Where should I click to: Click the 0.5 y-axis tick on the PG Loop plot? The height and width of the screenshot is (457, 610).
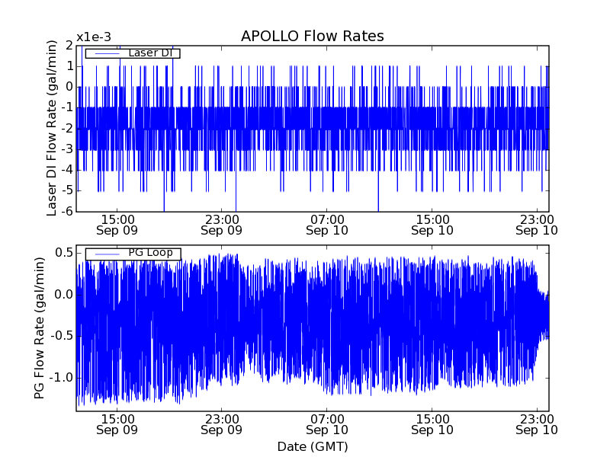(x=63, y=252)
